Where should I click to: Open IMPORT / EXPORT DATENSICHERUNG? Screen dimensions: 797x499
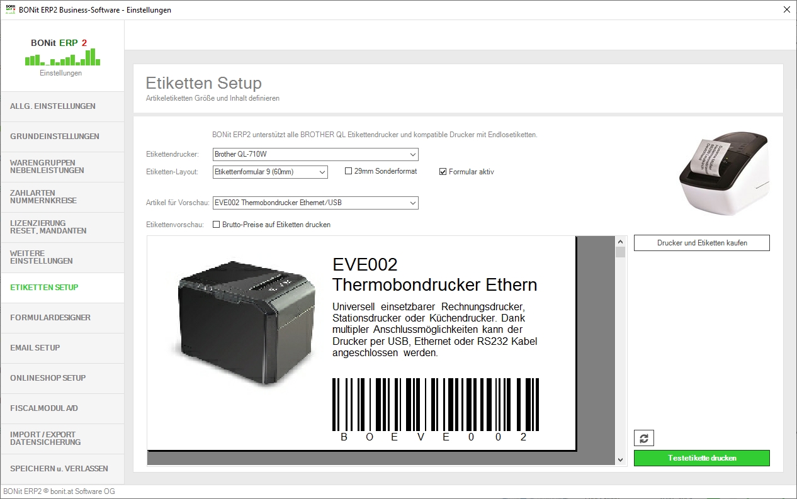62,439
